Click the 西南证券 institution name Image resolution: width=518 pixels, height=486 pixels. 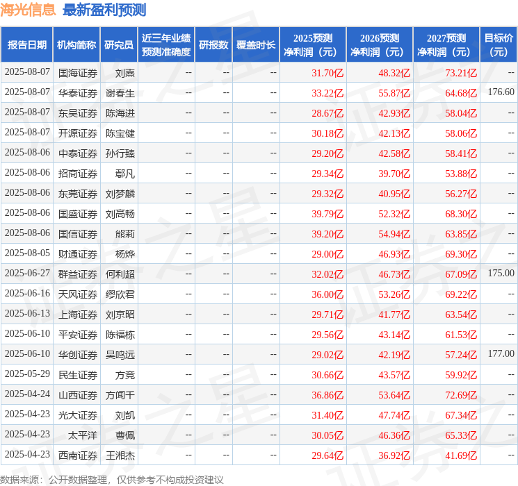pyautogui.click(x=78, y=455)
